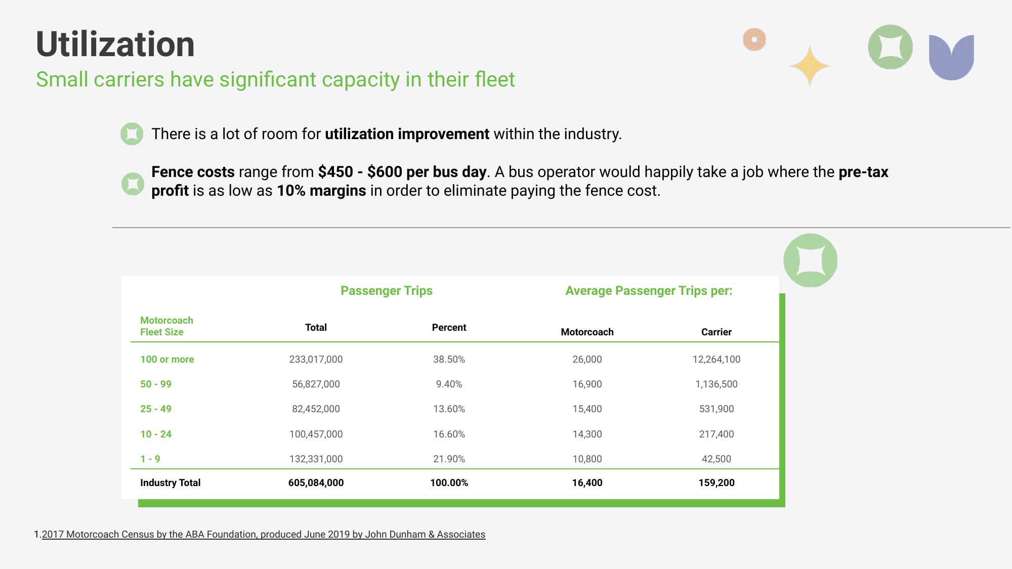The width and height of the screenshot is (1012, 569).
Task: Click the "Utilization" slide title
Action: pos(115,44)
